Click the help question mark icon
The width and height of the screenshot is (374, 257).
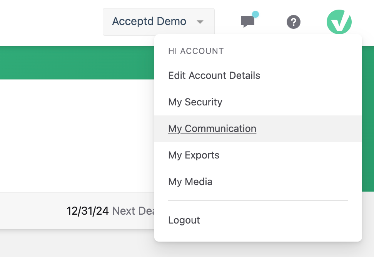(x=294, y=22)
